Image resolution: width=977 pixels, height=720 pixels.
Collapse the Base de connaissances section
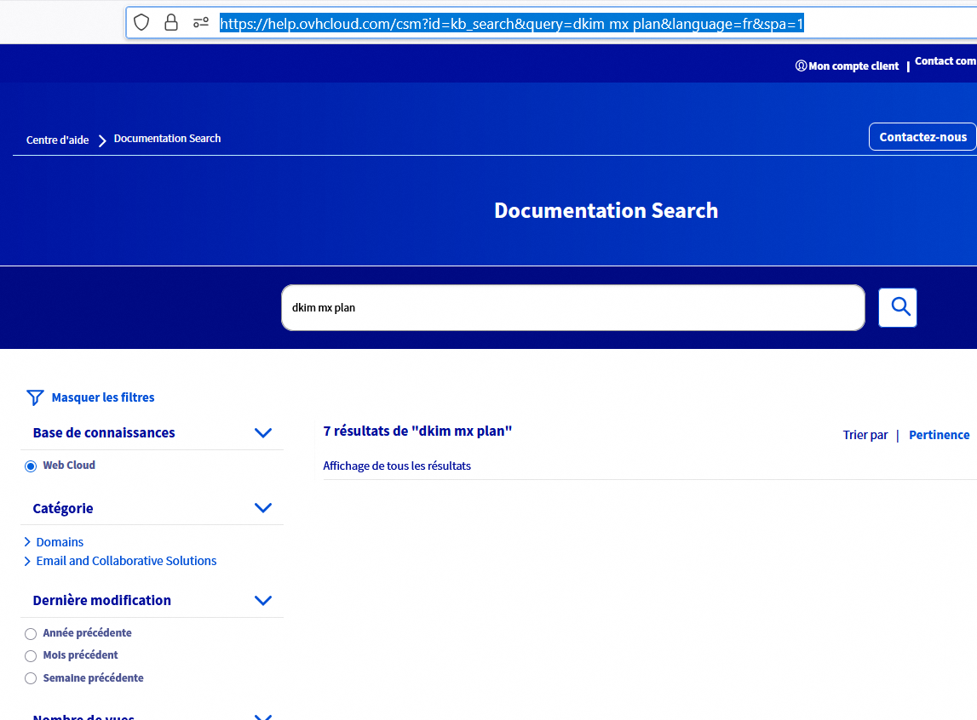263,433
